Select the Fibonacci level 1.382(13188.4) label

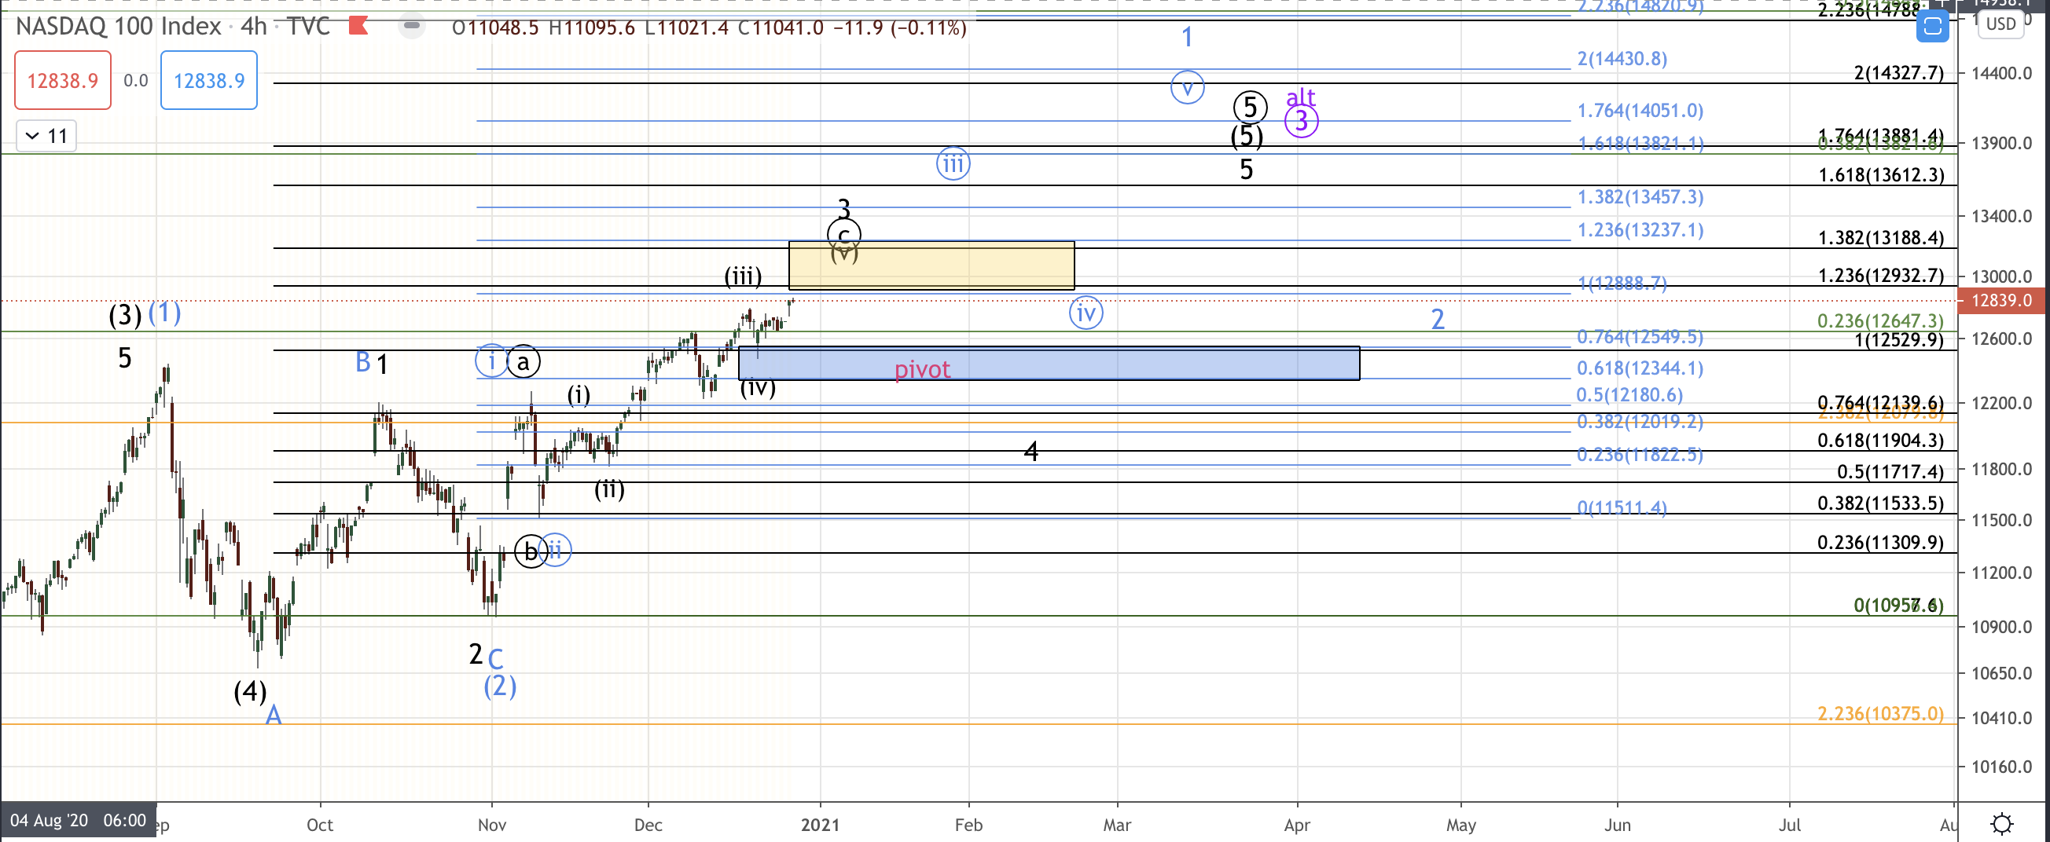tap(1880, 238)
